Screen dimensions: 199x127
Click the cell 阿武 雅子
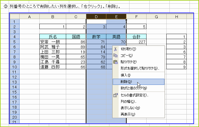coord(53,47)
